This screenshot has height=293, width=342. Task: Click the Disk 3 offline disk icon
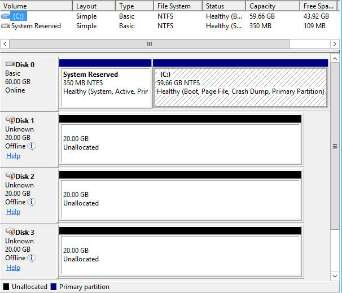10,232
